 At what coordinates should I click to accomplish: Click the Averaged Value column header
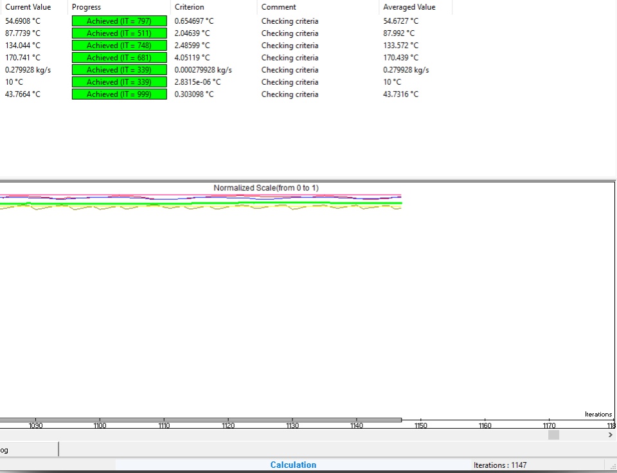click(x=416, y=7)
